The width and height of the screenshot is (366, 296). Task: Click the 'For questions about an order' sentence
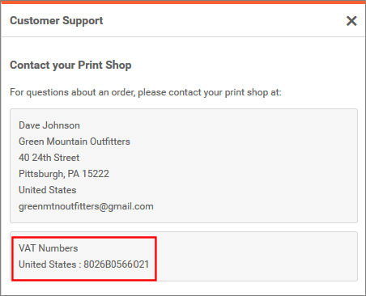pos(146,92)
